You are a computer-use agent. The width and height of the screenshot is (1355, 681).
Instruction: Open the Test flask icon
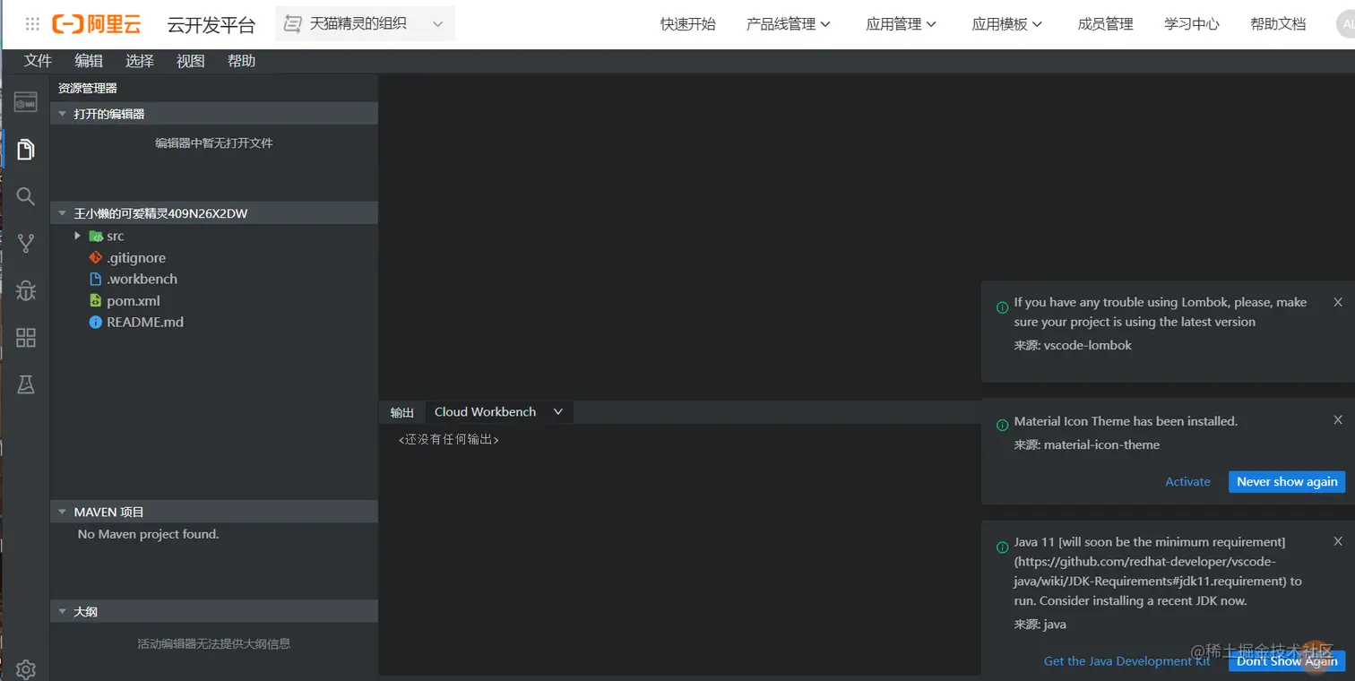(x=26, y=384)
